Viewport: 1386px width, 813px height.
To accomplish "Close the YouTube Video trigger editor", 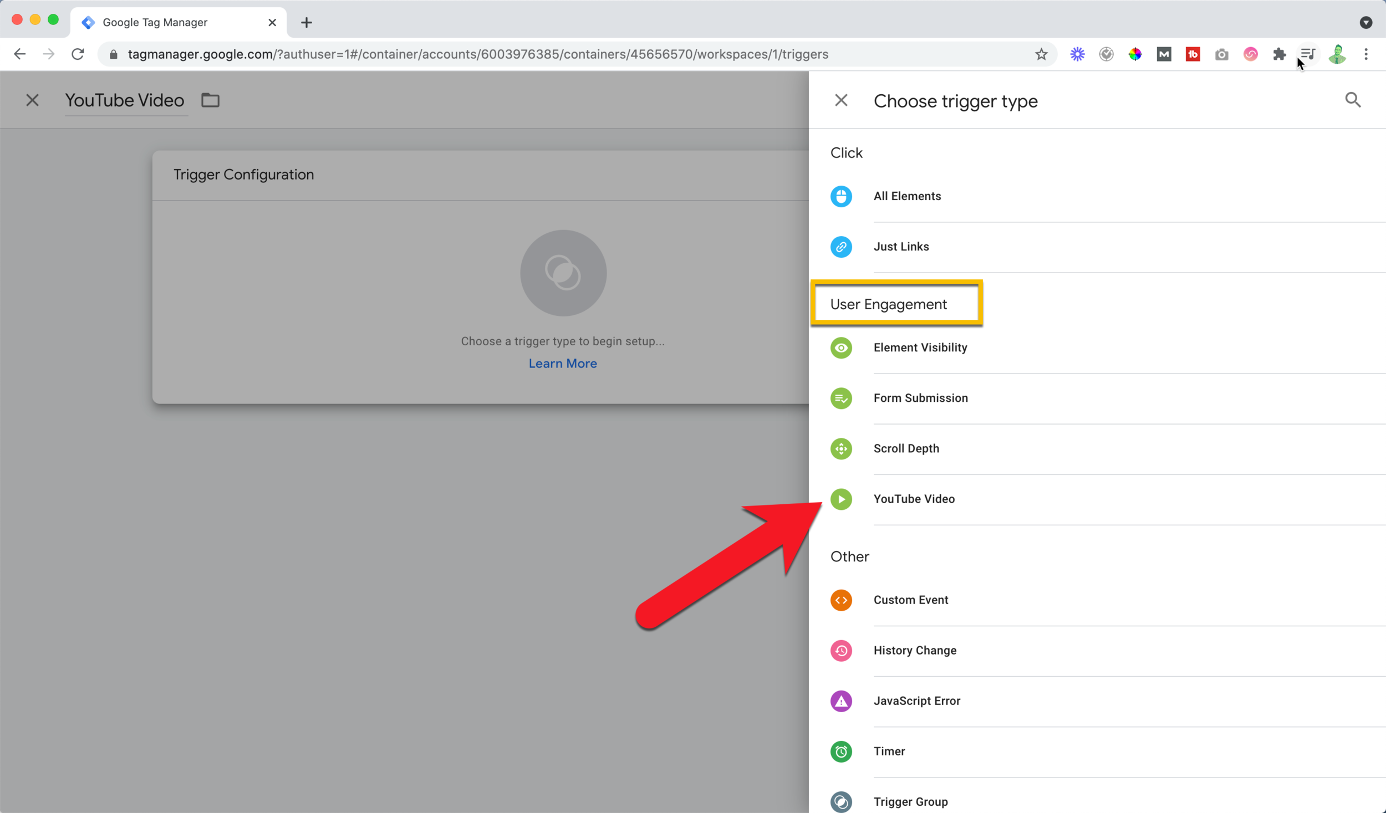I will (x=32, y=100).
